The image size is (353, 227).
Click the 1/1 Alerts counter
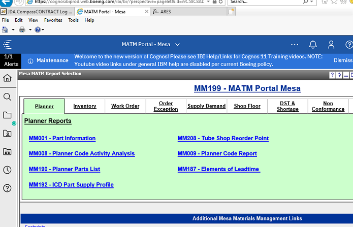[x=11, y=60]
